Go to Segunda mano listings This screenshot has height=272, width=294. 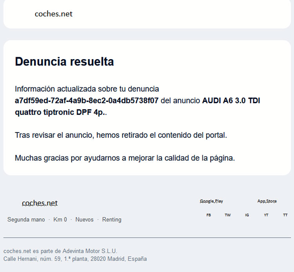[26, 219]
